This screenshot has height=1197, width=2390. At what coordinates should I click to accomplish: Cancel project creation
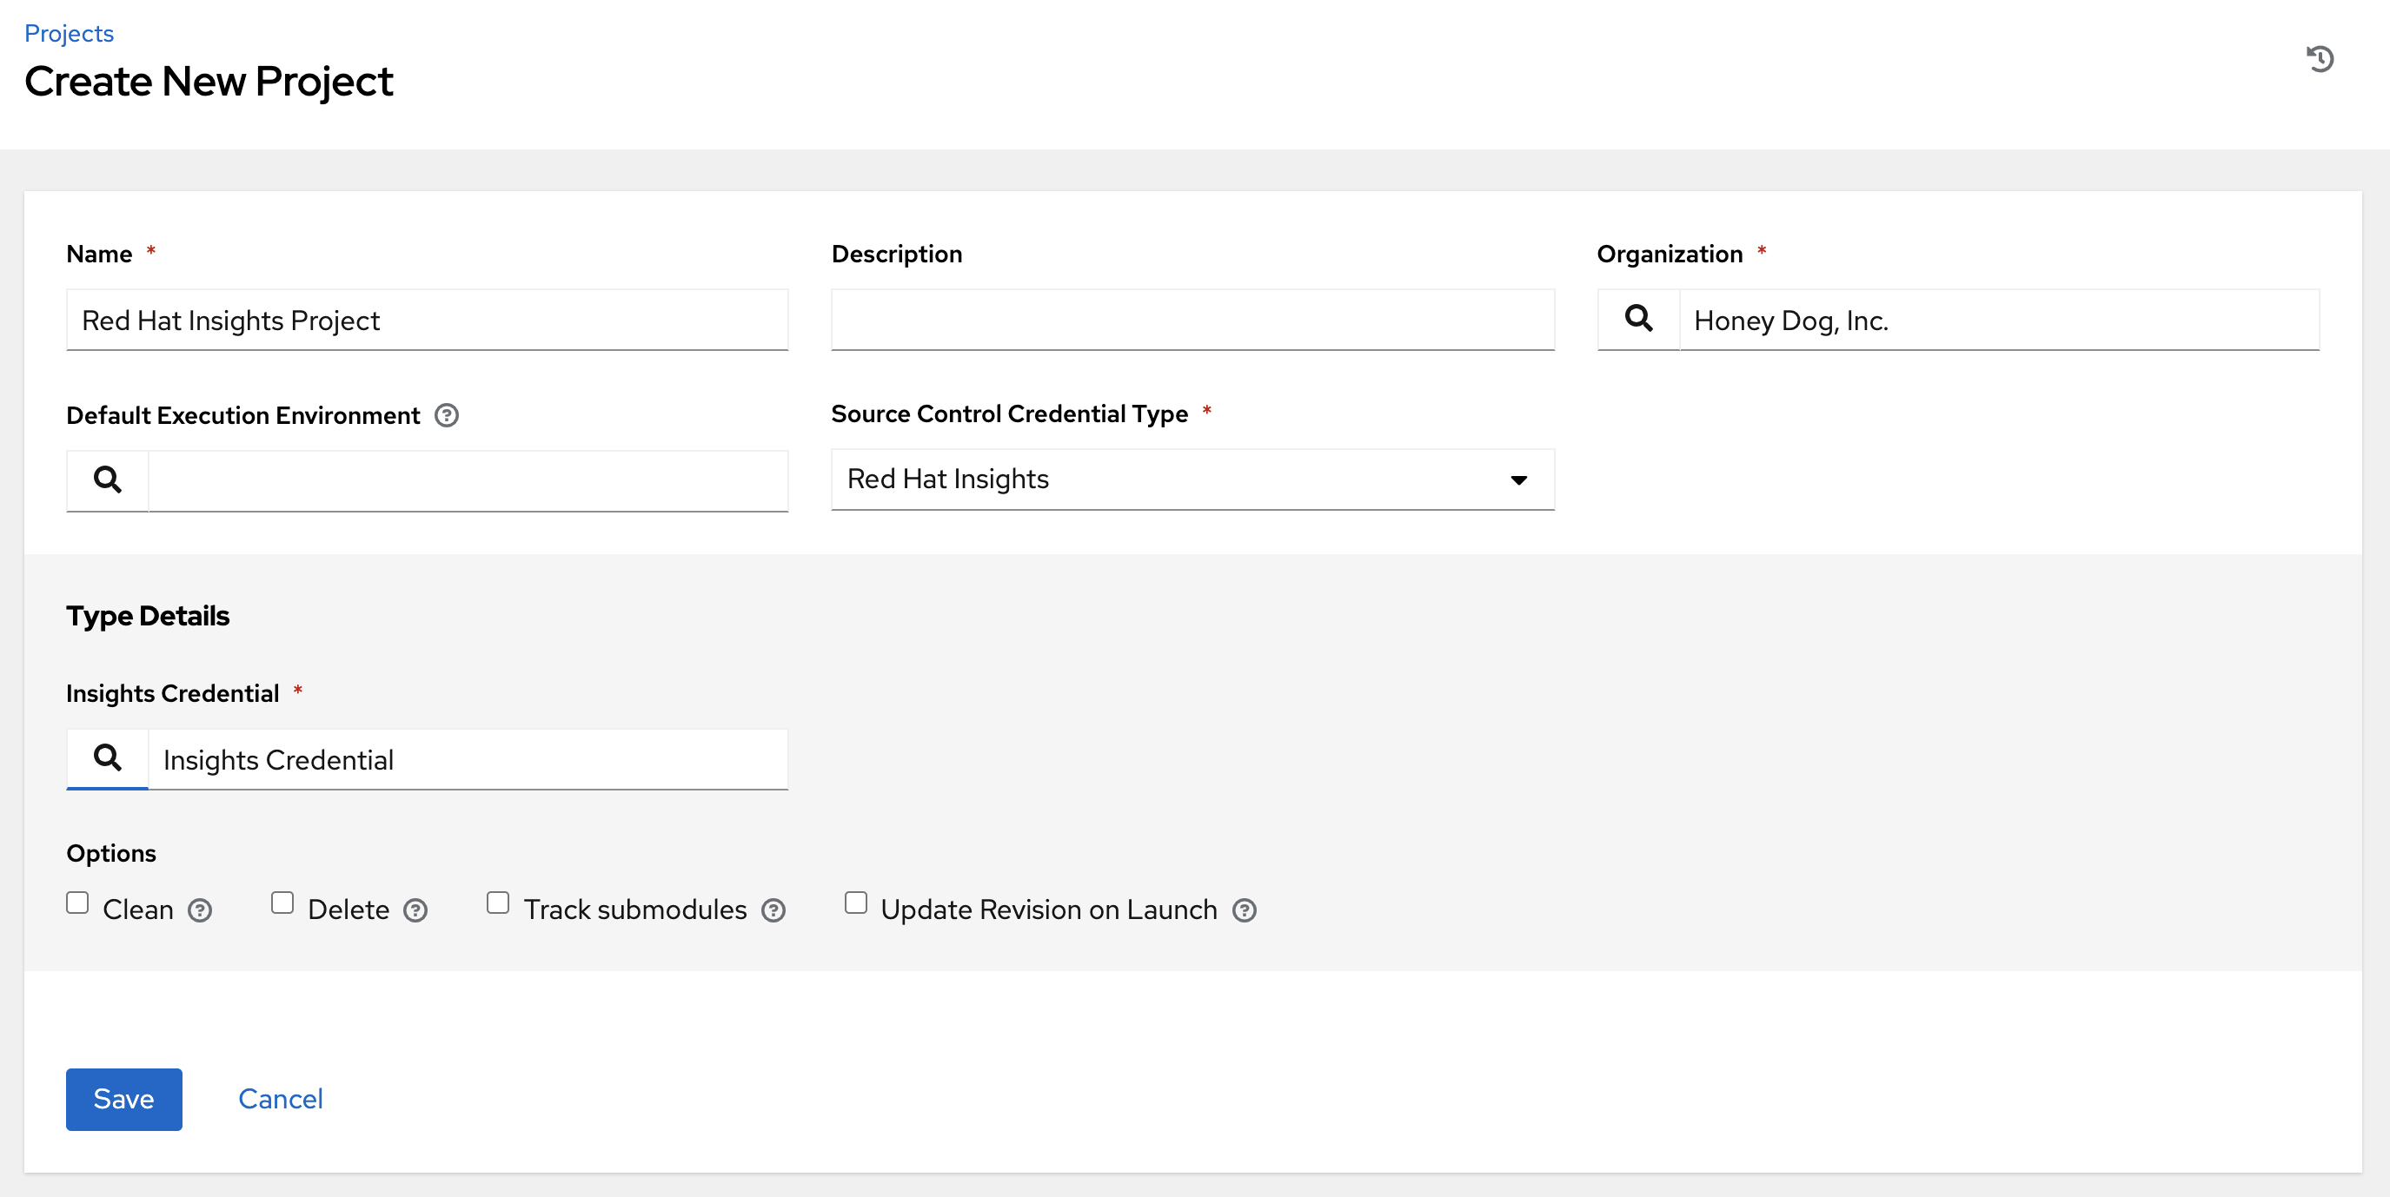coord(280,1099)
